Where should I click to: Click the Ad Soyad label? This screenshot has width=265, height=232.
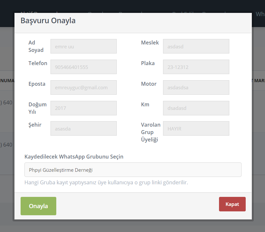pos(36,46)
